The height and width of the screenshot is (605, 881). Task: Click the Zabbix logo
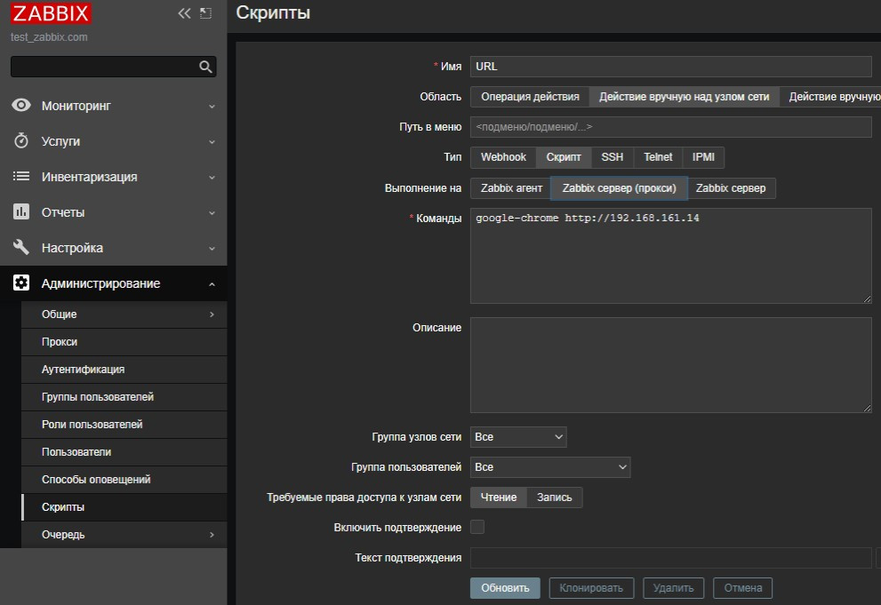click(x=51, y=13)
